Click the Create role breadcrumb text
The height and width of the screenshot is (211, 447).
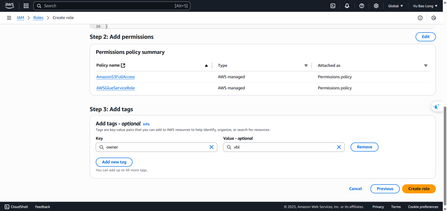(63, 18)
